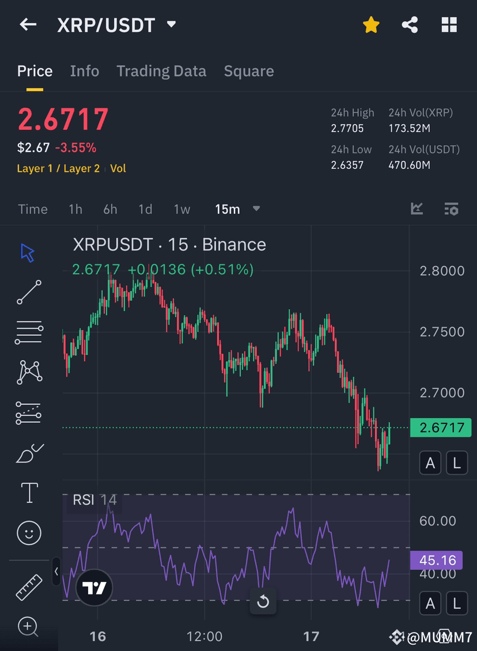Collapse the drawing toolbar with the chevron
The image size is (477, 651).
tap(56, 571)
